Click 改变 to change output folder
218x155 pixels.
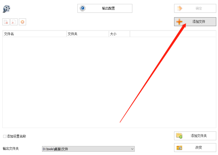[195, 148]
